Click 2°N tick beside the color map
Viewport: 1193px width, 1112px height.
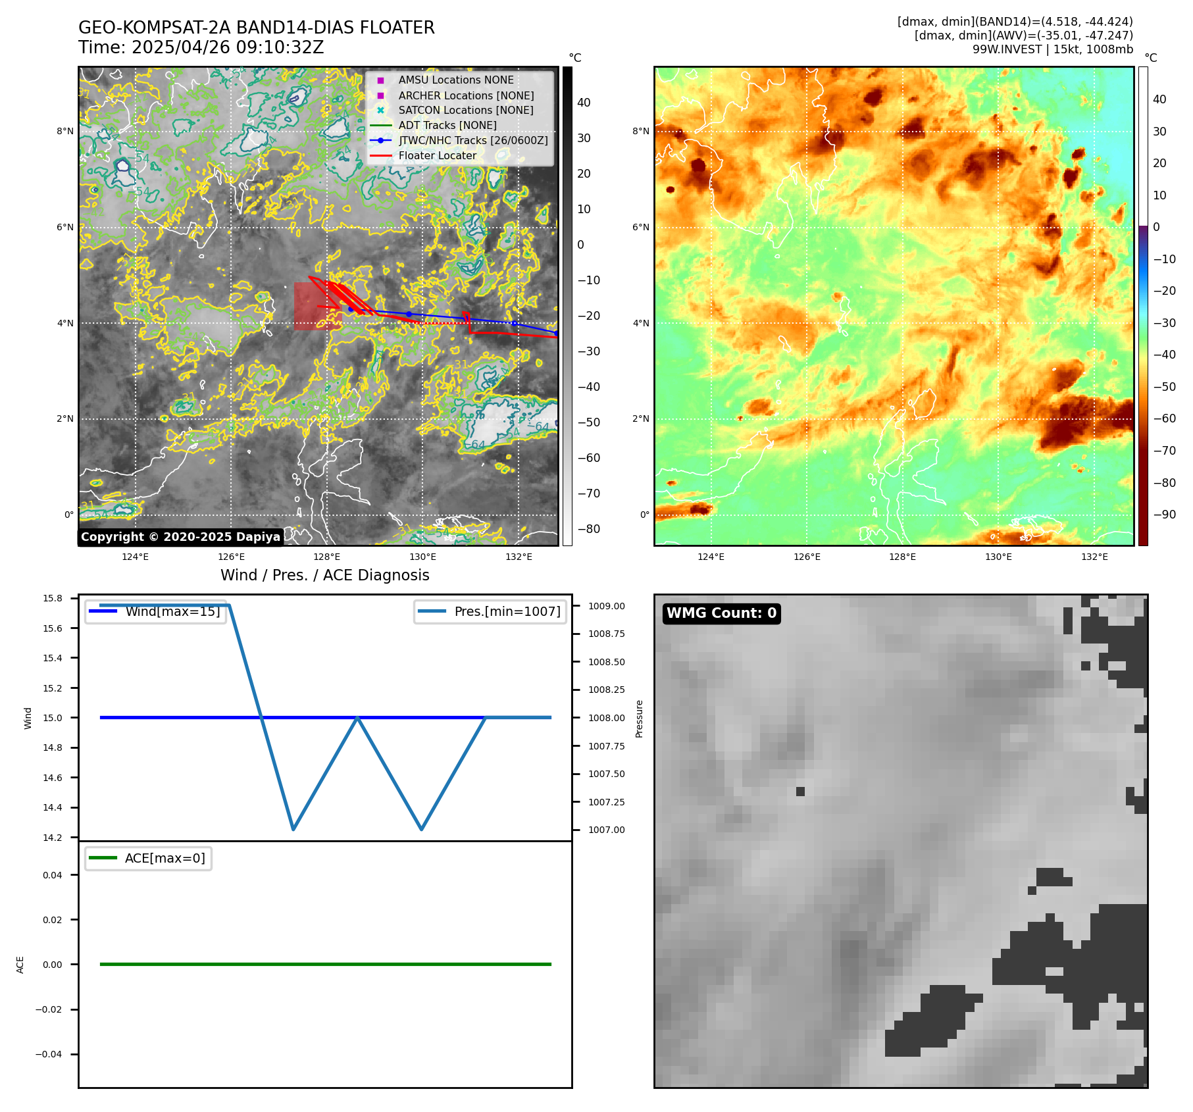(x=640, y=419)
